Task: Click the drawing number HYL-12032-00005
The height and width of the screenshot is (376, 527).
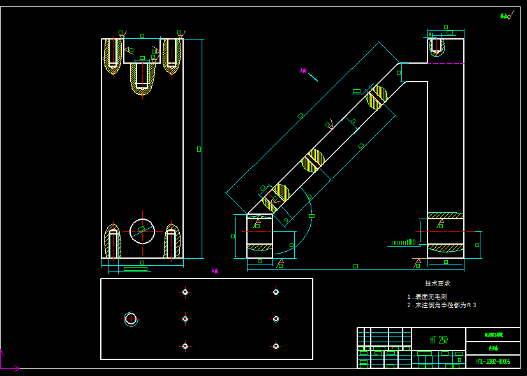Action: coord(493,362)
